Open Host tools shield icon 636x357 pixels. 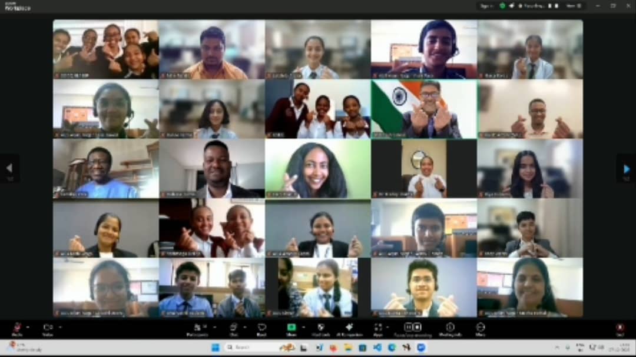pos(321,328)
